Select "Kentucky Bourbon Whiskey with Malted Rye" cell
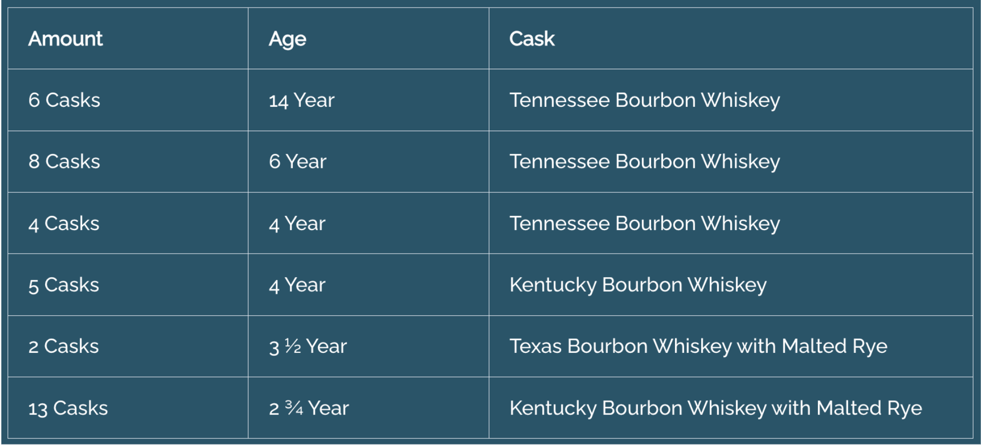This screenshot has width=981, height=445. [716, 408]
